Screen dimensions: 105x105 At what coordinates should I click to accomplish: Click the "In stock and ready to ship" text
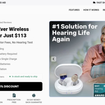coord(25,77)
